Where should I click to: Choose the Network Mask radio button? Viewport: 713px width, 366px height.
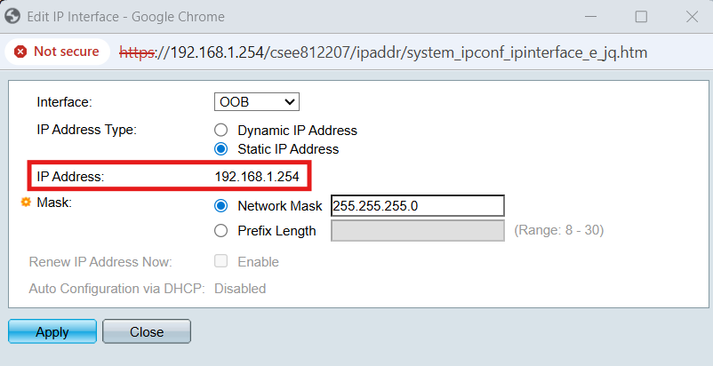tap(221, 206)
